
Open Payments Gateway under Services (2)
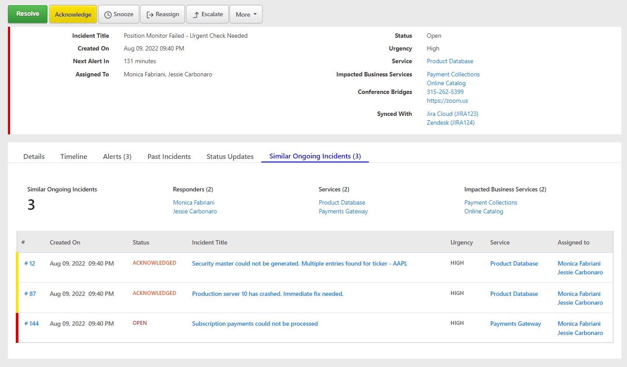pos(343,211)
